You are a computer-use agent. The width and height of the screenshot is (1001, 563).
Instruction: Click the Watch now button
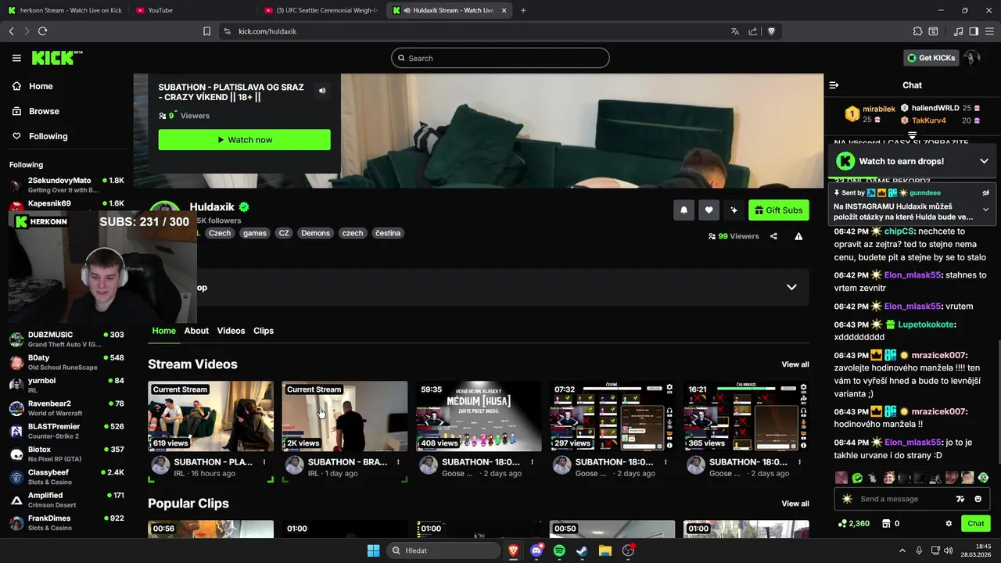244,140
